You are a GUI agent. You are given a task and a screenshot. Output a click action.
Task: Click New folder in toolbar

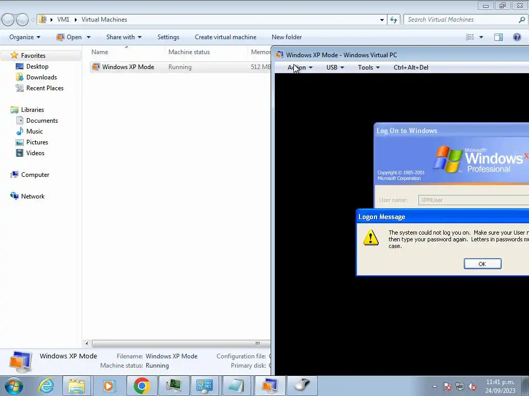tap(286, 37)
